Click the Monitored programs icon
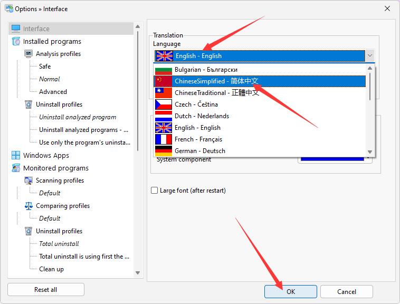 (16, 168)
